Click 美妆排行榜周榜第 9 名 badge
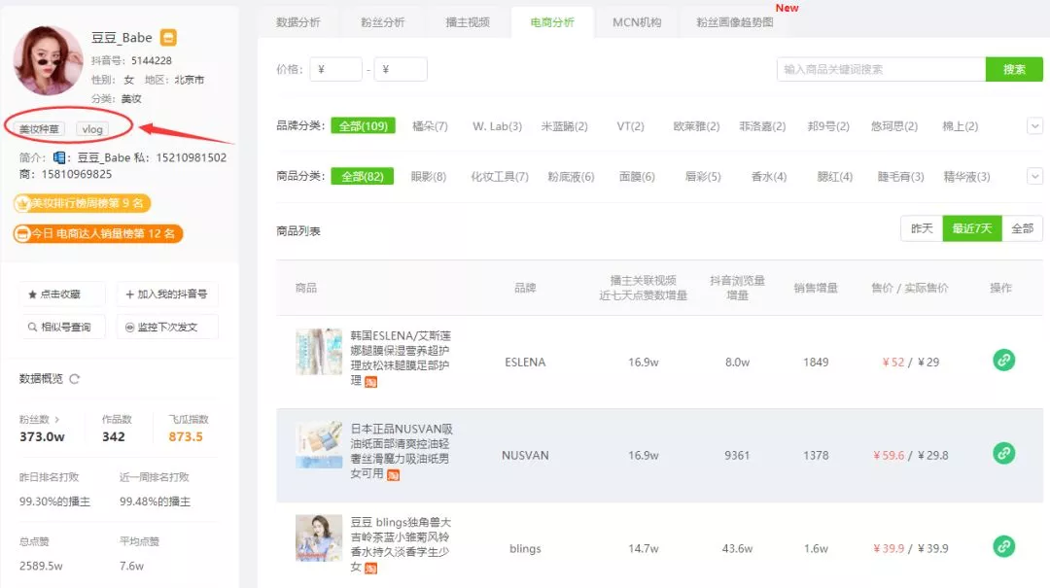The height and width of the screenshot is (588, 1050). [82, 203]
